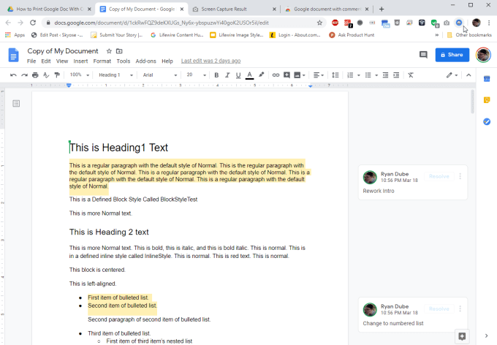This screenshot has width=497, height=345.
Task: Star the document with the star icon
Action: pyautogui.click(x=109, y=51)
